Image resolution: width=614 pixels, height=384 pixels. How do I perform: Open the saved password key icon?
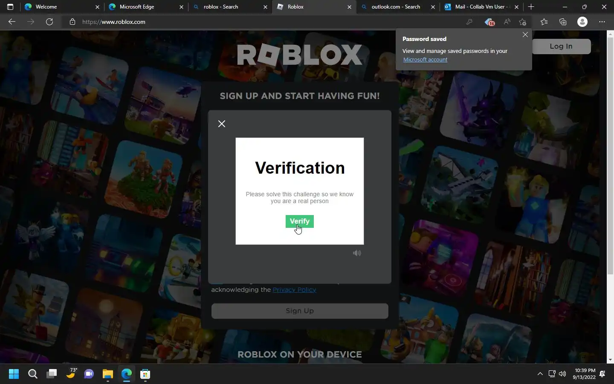pos(469,22)
